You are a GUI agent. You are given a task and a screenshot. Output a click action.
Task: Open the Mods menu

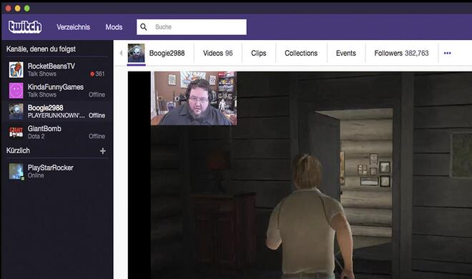pyautogui.click(x=114, y=27)
